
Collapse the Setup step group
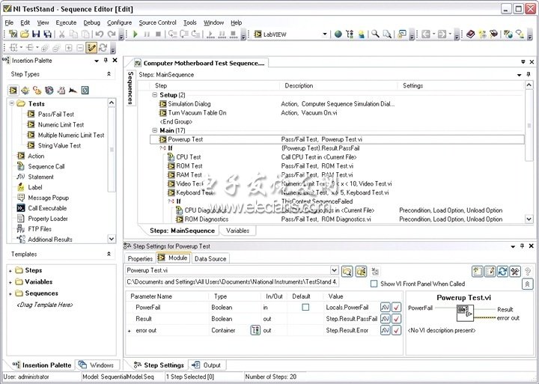[x=155, y=95]
